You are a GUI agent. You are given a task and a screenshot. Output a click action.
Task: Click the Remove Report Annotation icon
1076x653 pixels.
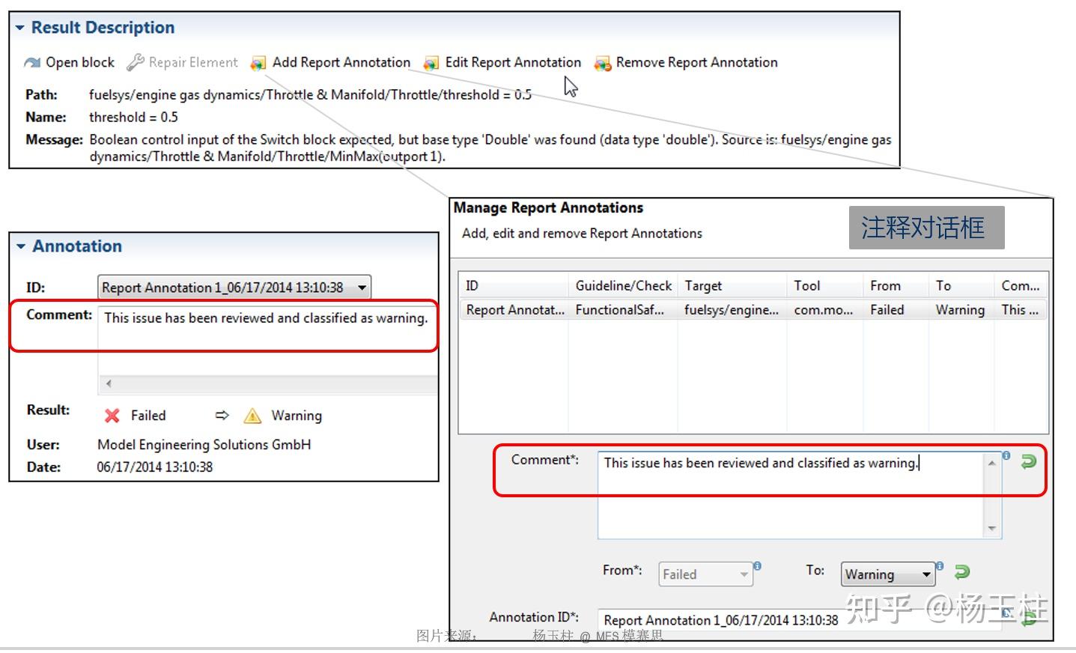[x=601, y=64]
